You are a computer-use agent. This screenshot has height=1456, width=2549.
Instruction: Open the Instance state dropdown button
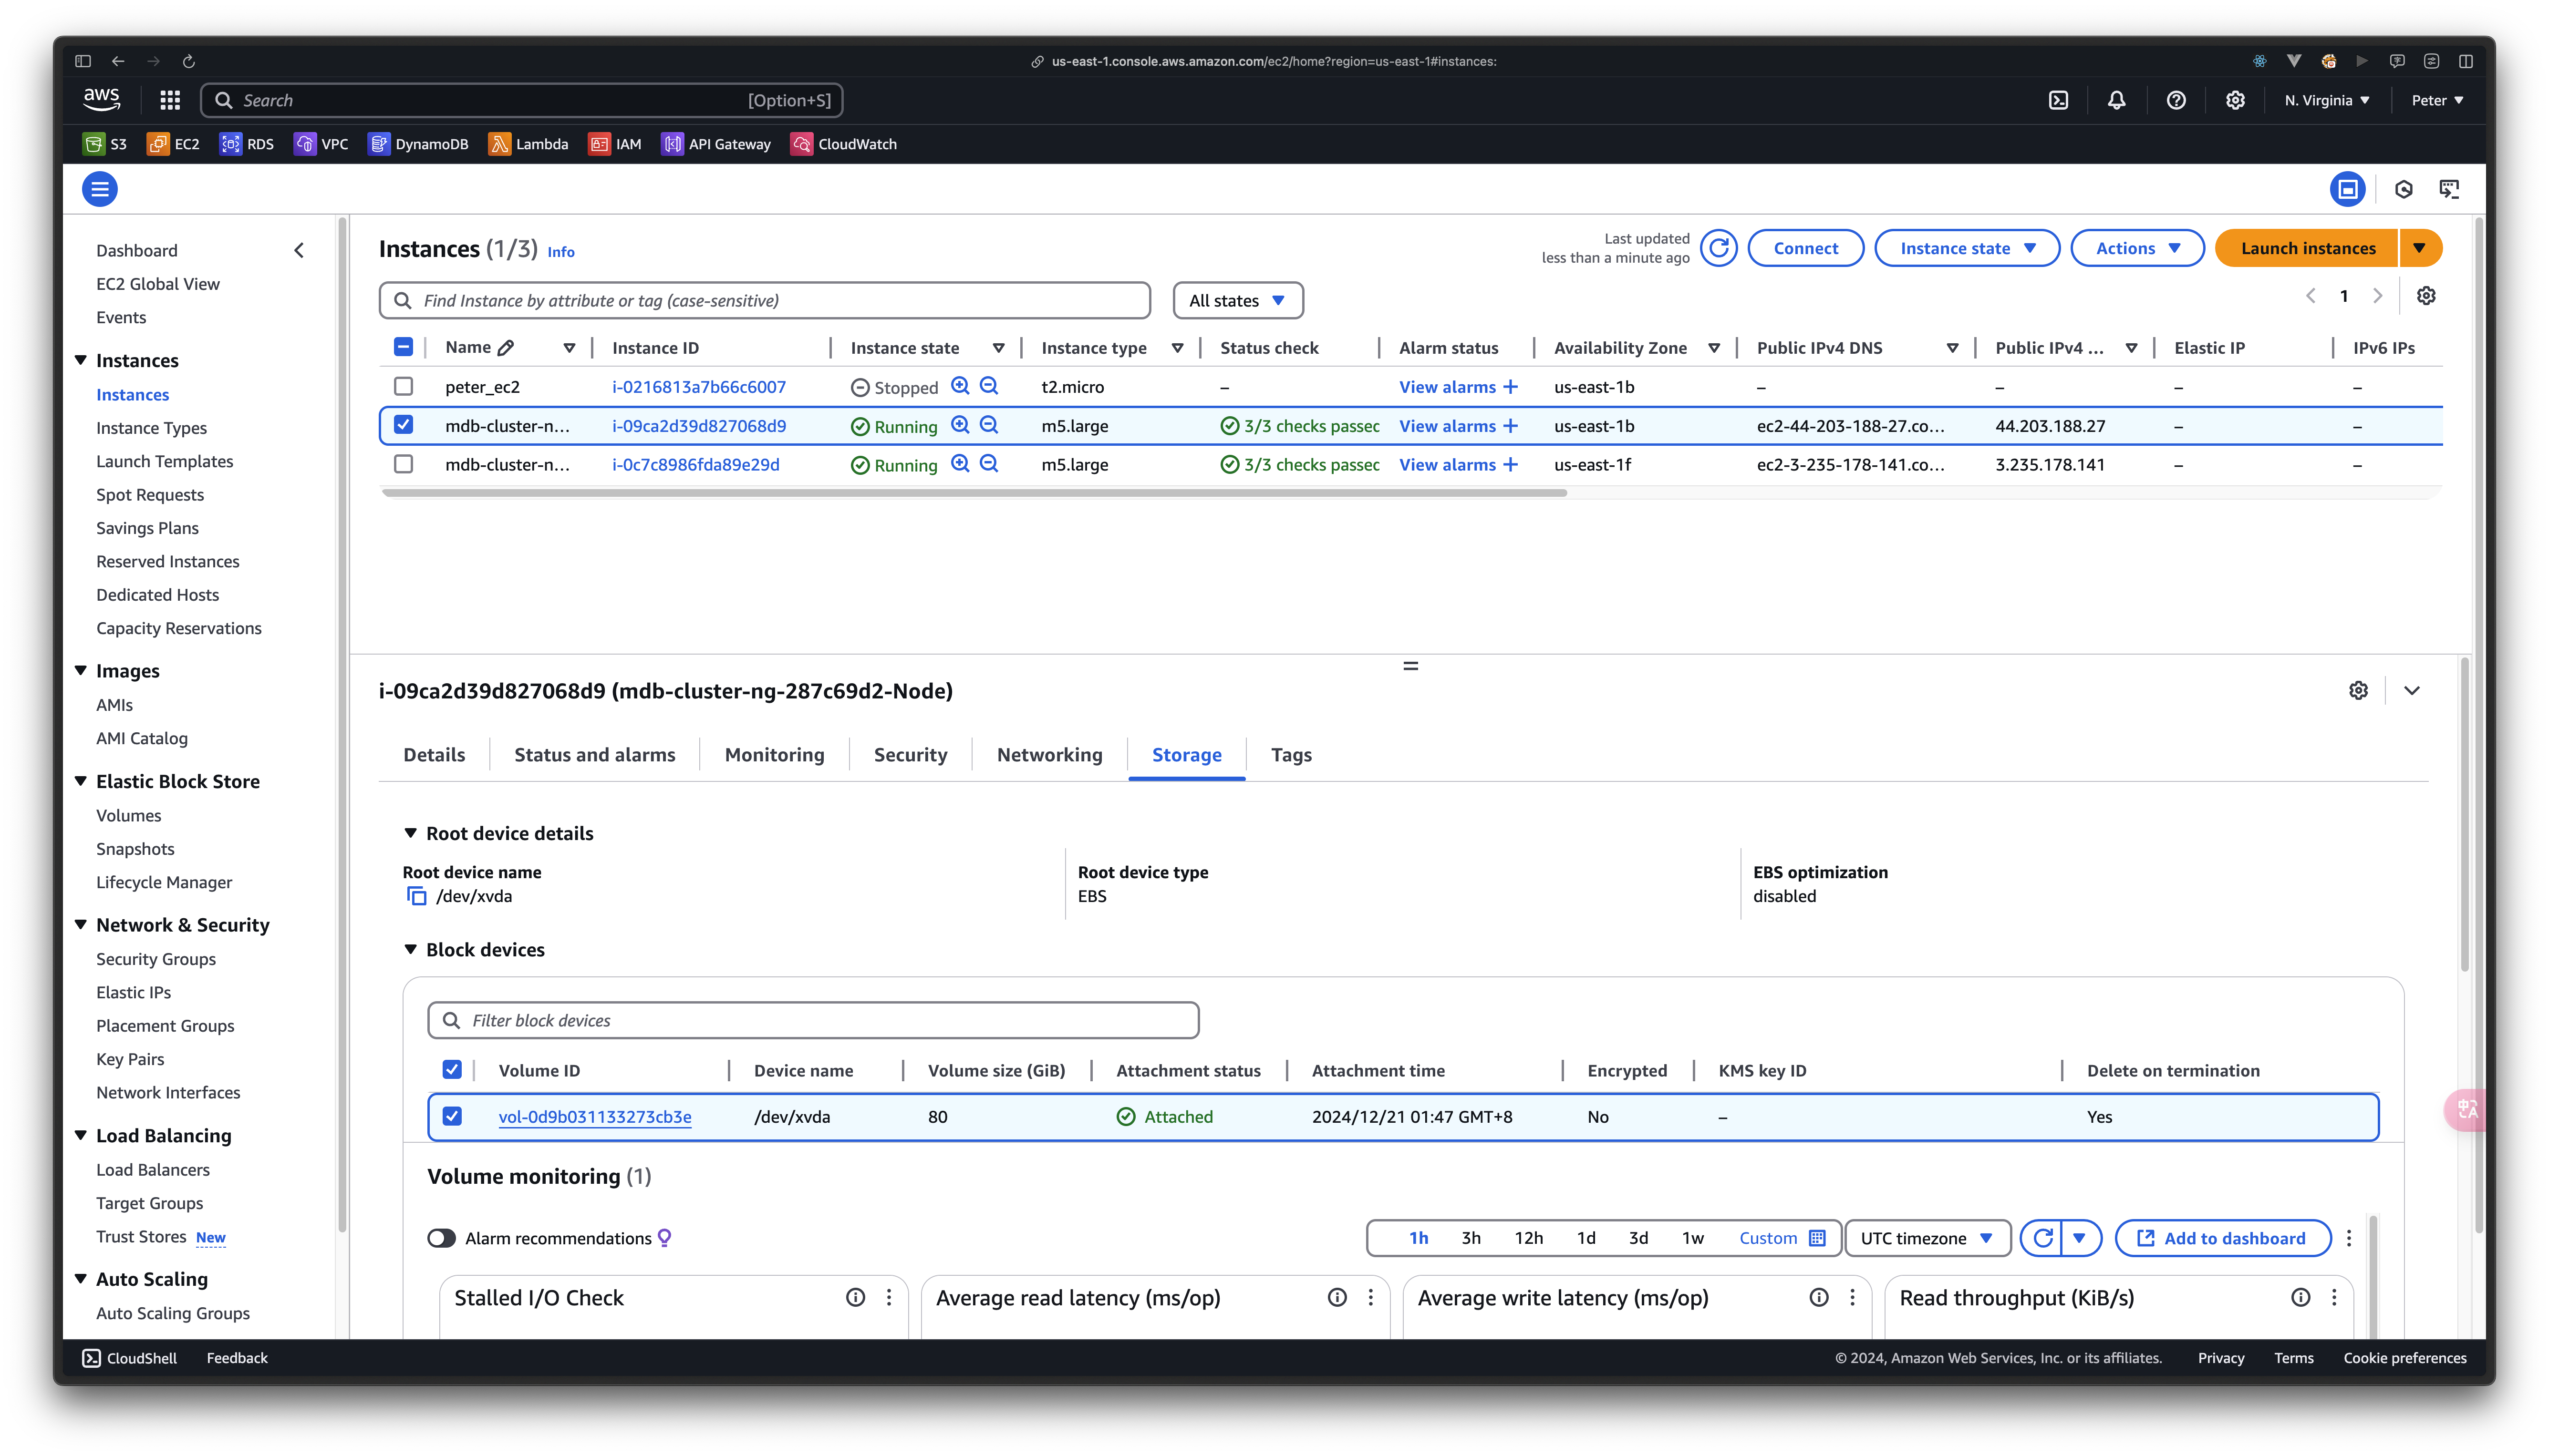1967,248
